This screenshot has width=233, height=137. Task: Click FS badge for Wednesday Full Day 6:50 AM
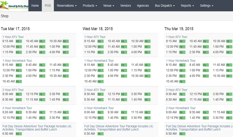(101, 134)
